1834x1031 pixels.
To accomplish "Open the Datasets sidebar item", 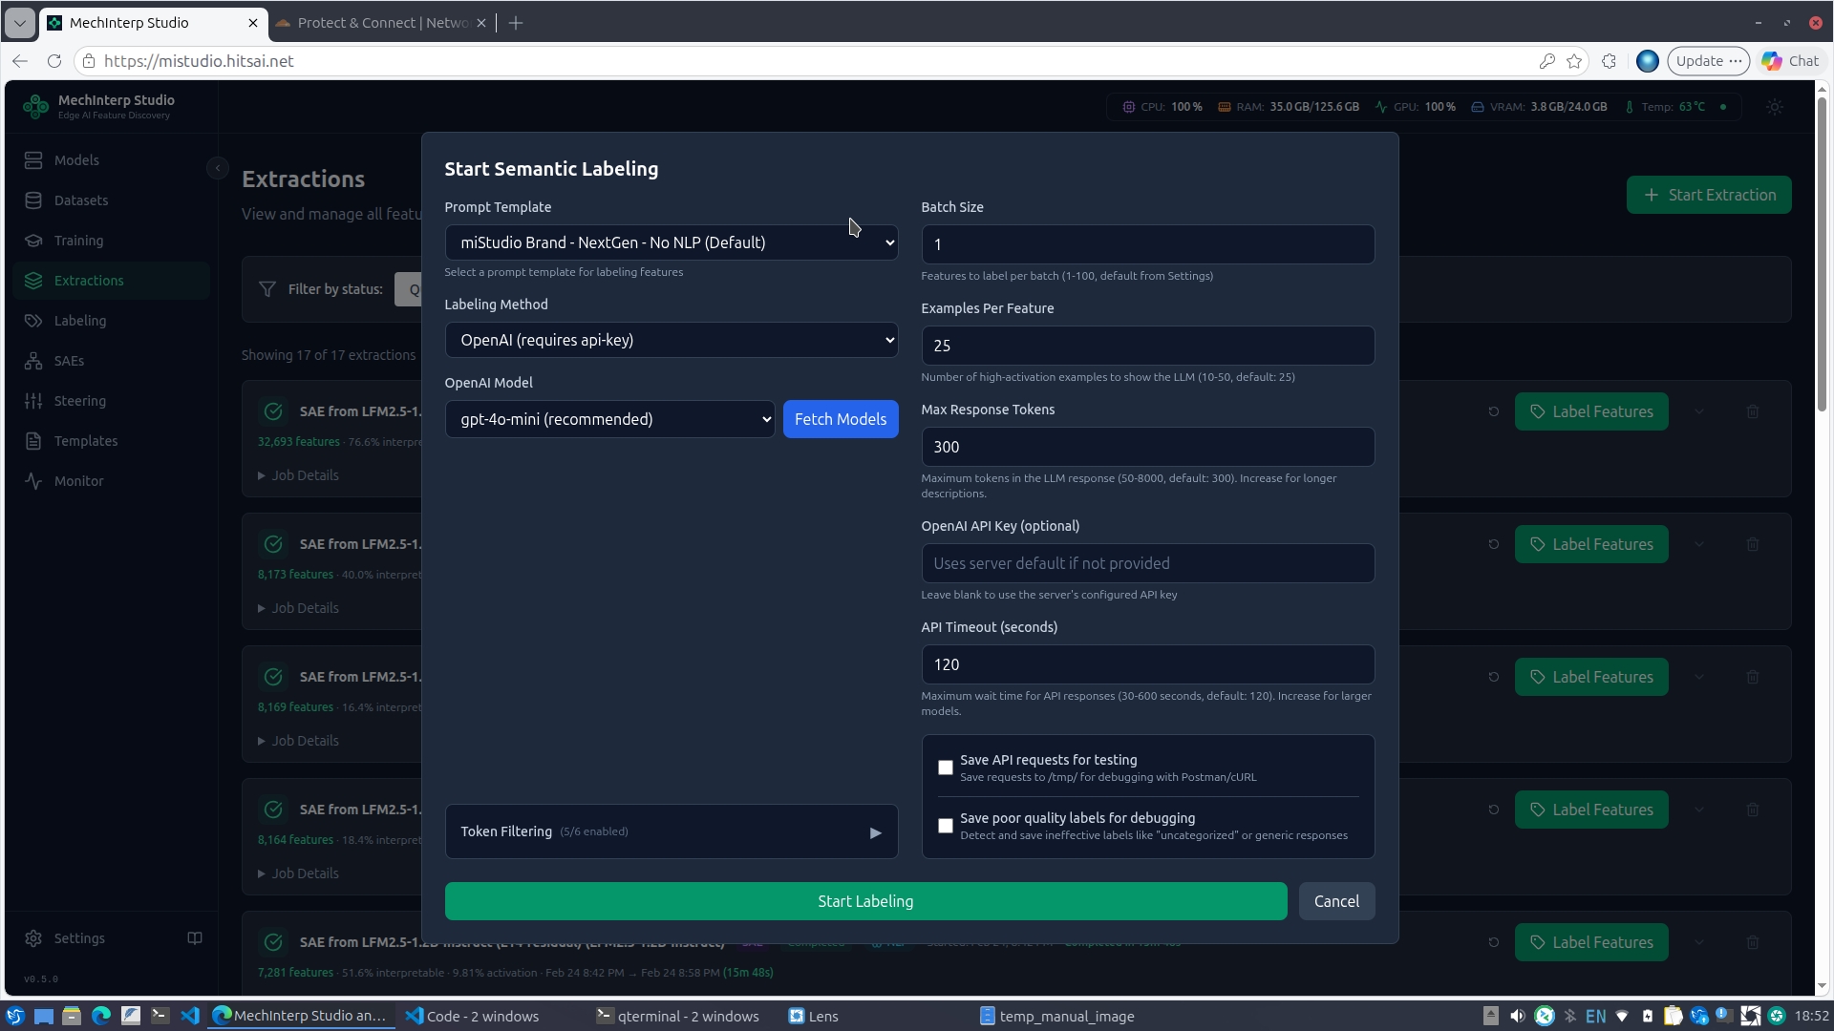I will point(112,200).
